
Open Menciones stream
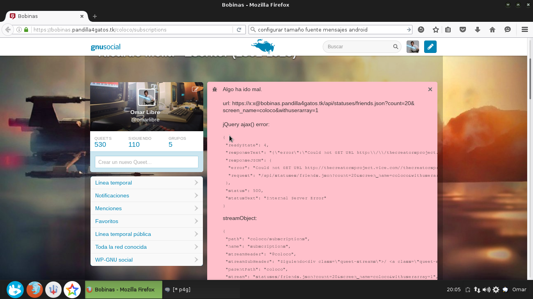click(146, 208)
